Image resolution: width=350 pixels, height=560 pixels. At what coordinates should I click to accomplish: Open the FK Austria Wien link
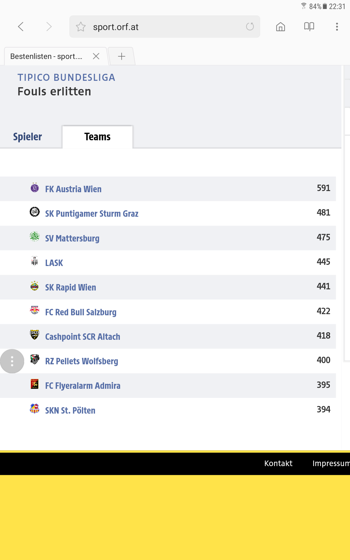point(73,189)
